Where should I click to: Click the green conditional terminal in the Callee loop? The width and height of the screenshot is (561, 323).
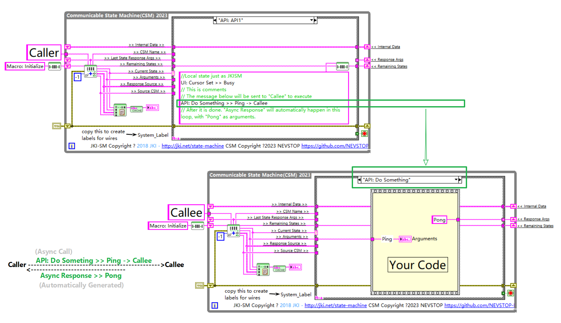[503, 293]
